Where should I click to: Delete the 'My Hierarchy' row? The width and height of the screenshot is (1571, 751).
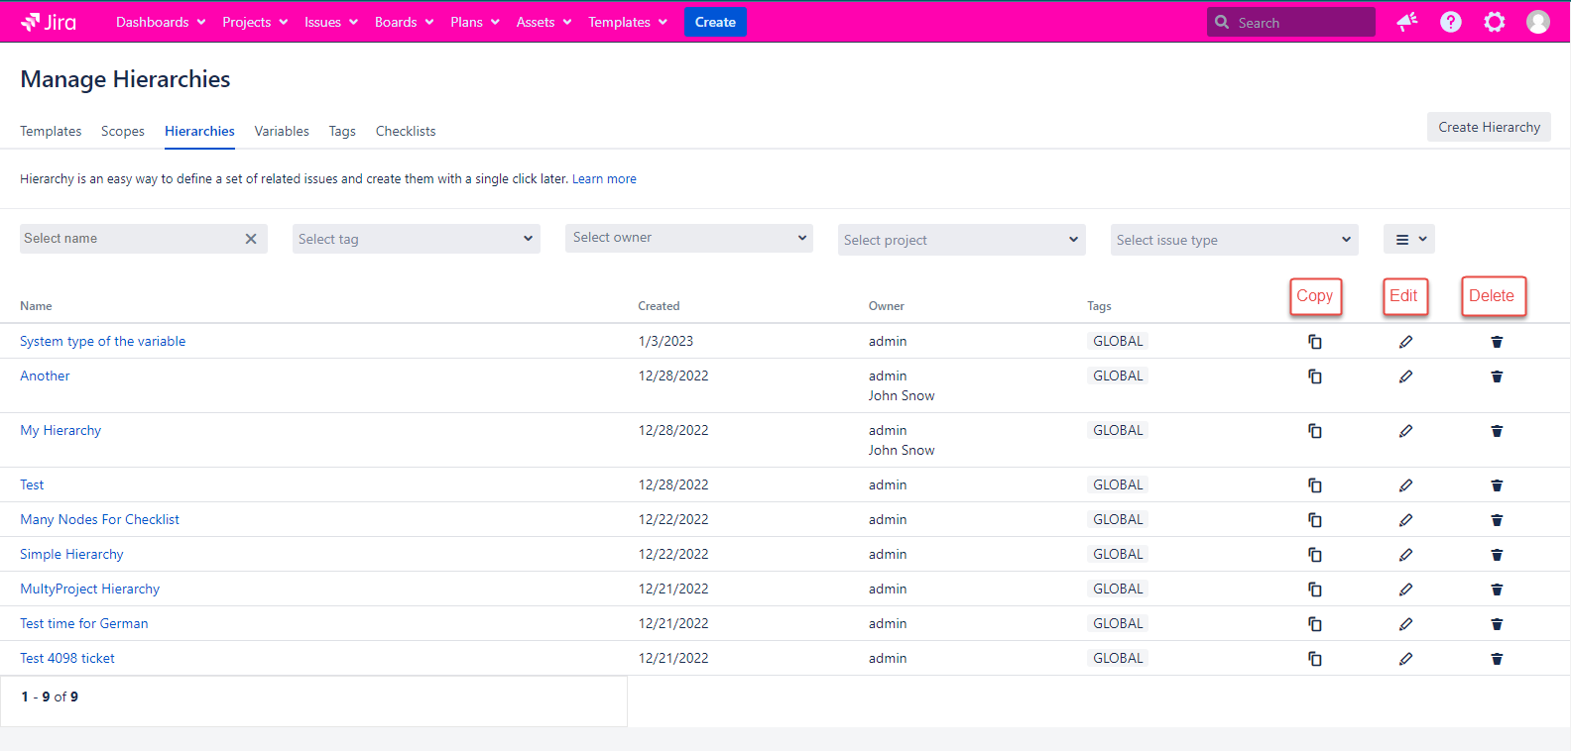coord(1497,431)
